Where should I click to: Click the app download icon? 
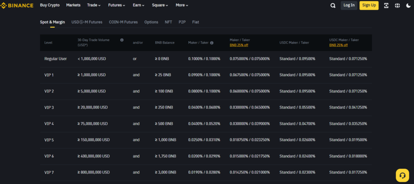point(386,5)
